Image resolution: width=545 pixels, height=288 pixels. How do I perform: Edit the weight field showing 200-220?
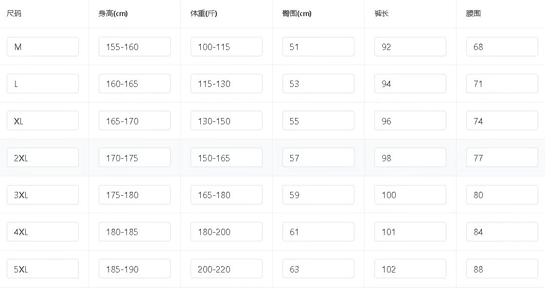[x=227, y=269]
